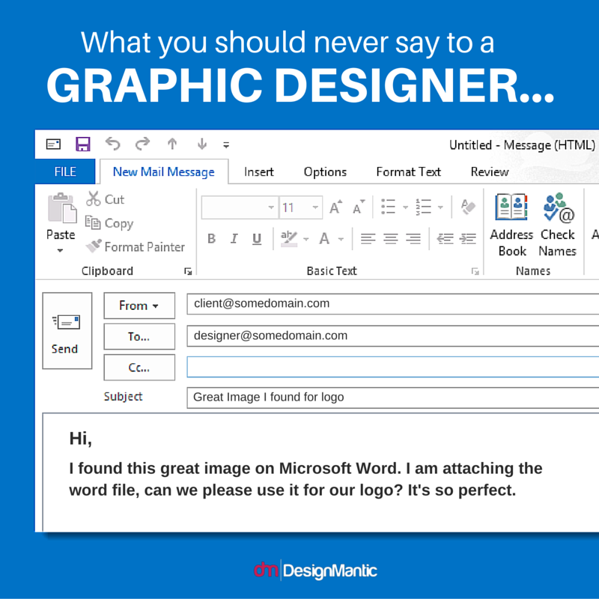Screen dimensions: 599x599
Task: Click the Shrink Font icon
Action: (x=359, y=207)
